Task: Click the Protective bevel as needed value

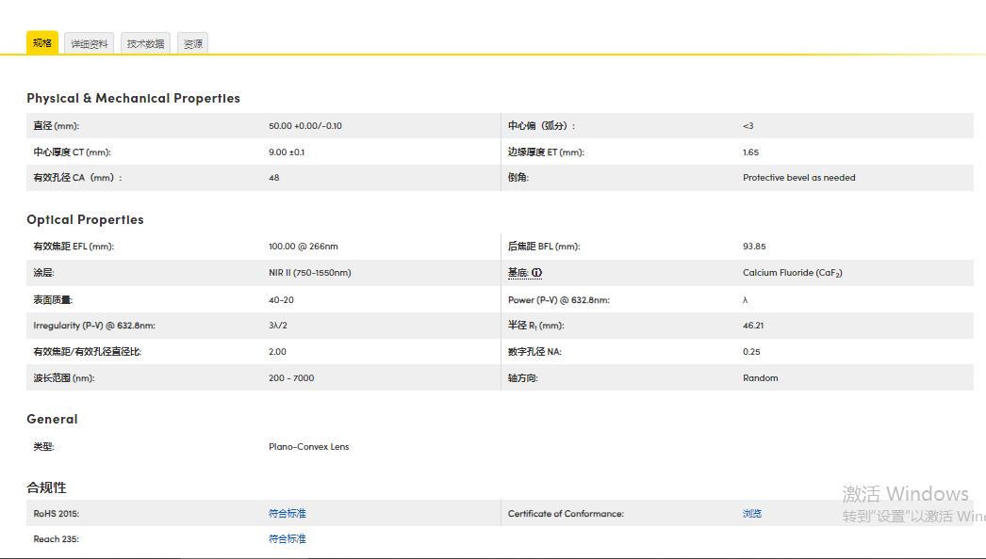Action: pos(798,178)
